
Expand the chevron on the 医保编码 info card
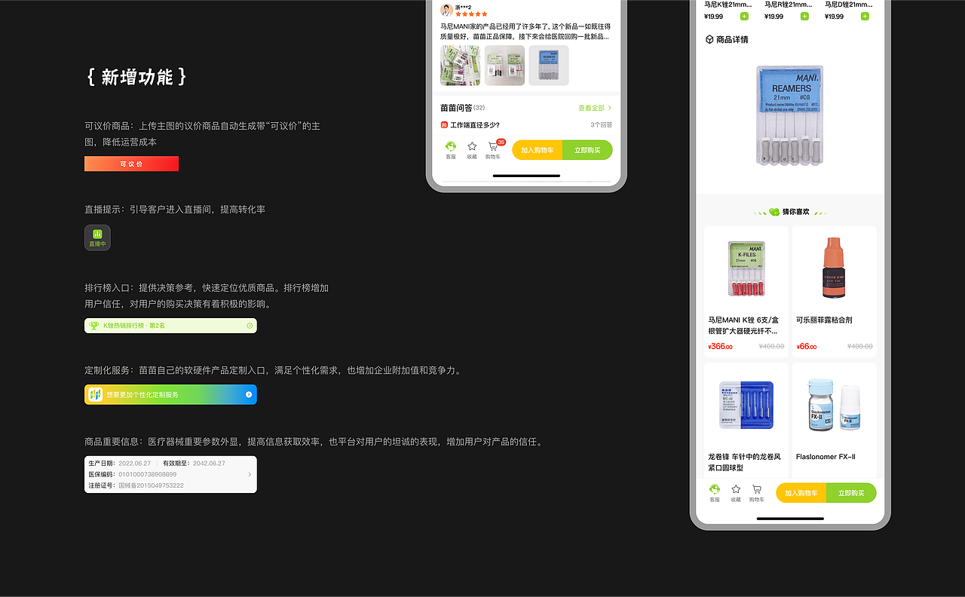click(x=250, y=474)
